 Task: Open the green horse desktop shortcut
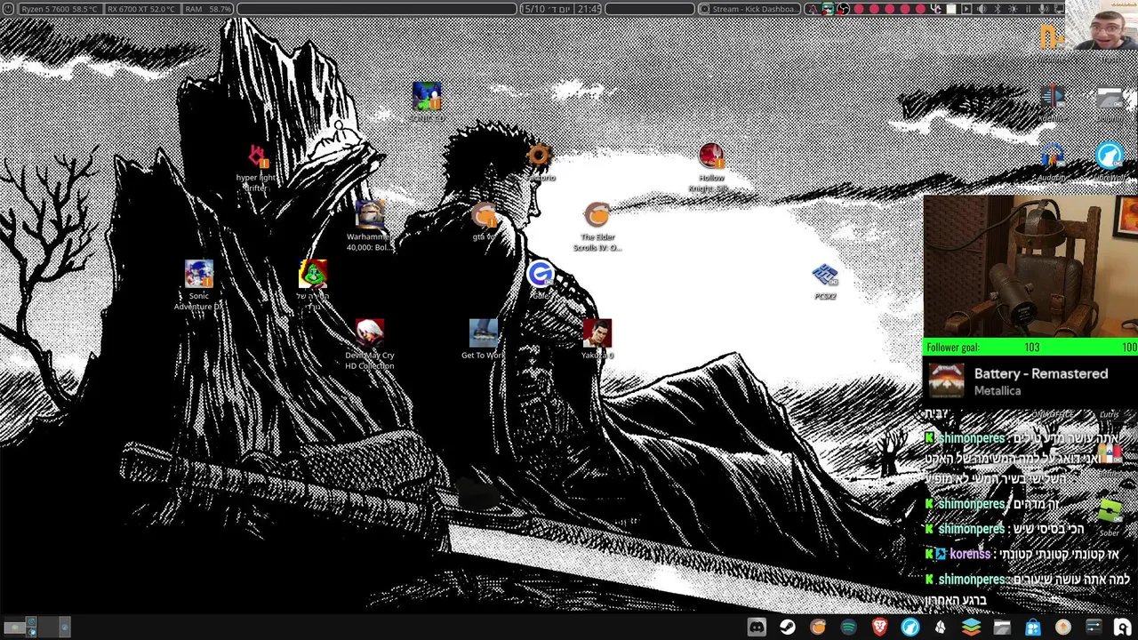(313, 284)
